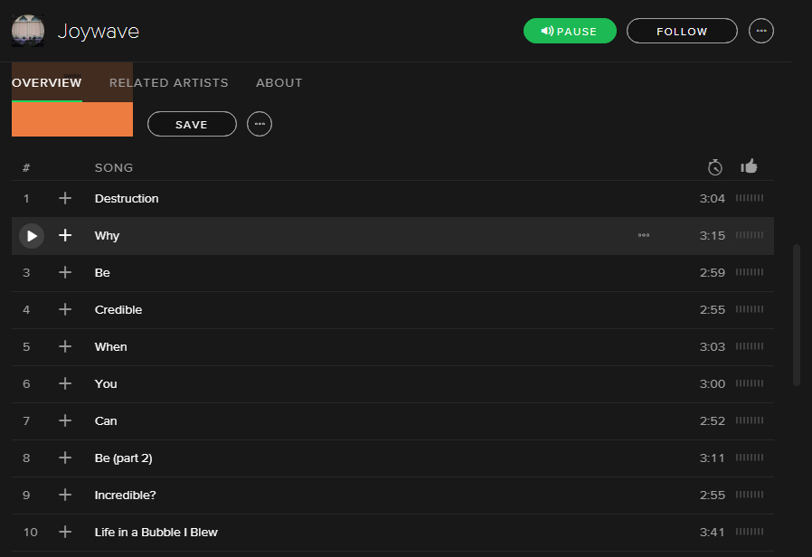Image resolution: width=812 pixels, height=557 pixels.
Task: Open artist more options menu beside Follow
Action: tap(761, 31)
